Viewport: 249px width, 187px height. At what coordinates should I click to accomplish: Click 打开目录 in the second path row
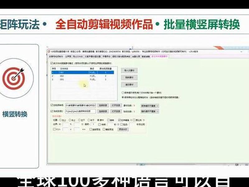(116, 111)
